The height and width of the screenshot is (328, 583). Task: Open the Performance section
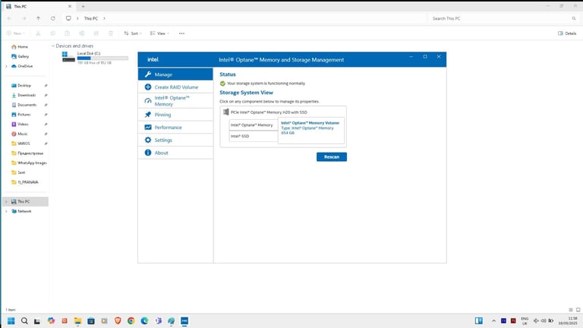[x=175, y=128]
